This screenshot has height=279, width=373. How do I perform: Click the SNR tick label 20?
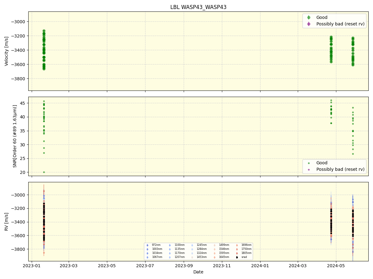pyautogui.click(x=23, y=172)
